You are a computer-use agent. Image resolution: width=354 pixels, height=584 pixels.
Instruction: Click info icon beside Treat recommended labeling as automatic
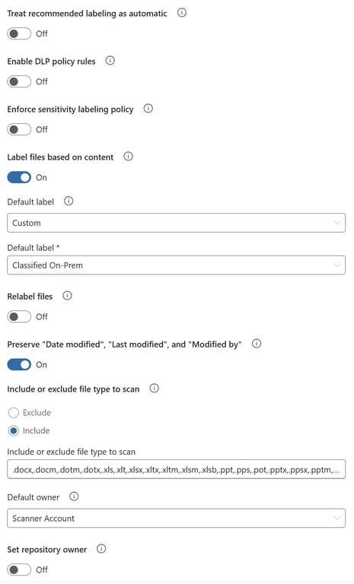pyautogui.click(x=182, y=13)
